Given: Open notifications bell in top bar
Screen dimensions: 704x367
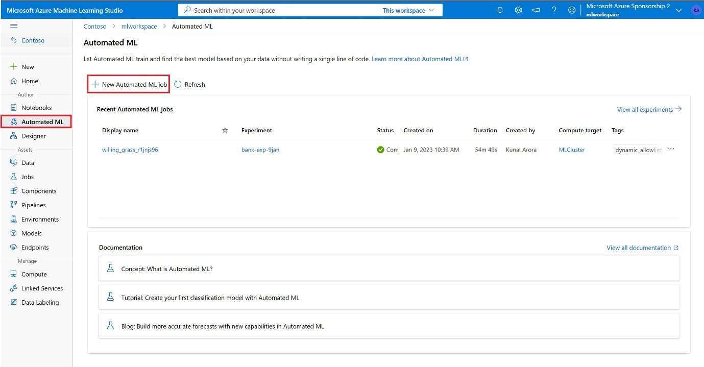Looking at the screenshot, I should 500,10.
